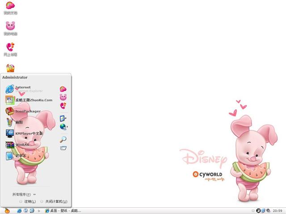Open the magnifier search icon in the Start menu

63,140
